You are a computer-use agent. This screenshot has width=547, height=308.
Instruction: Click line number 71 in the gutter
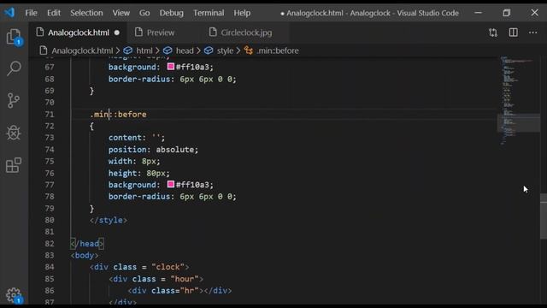point(50,114)
